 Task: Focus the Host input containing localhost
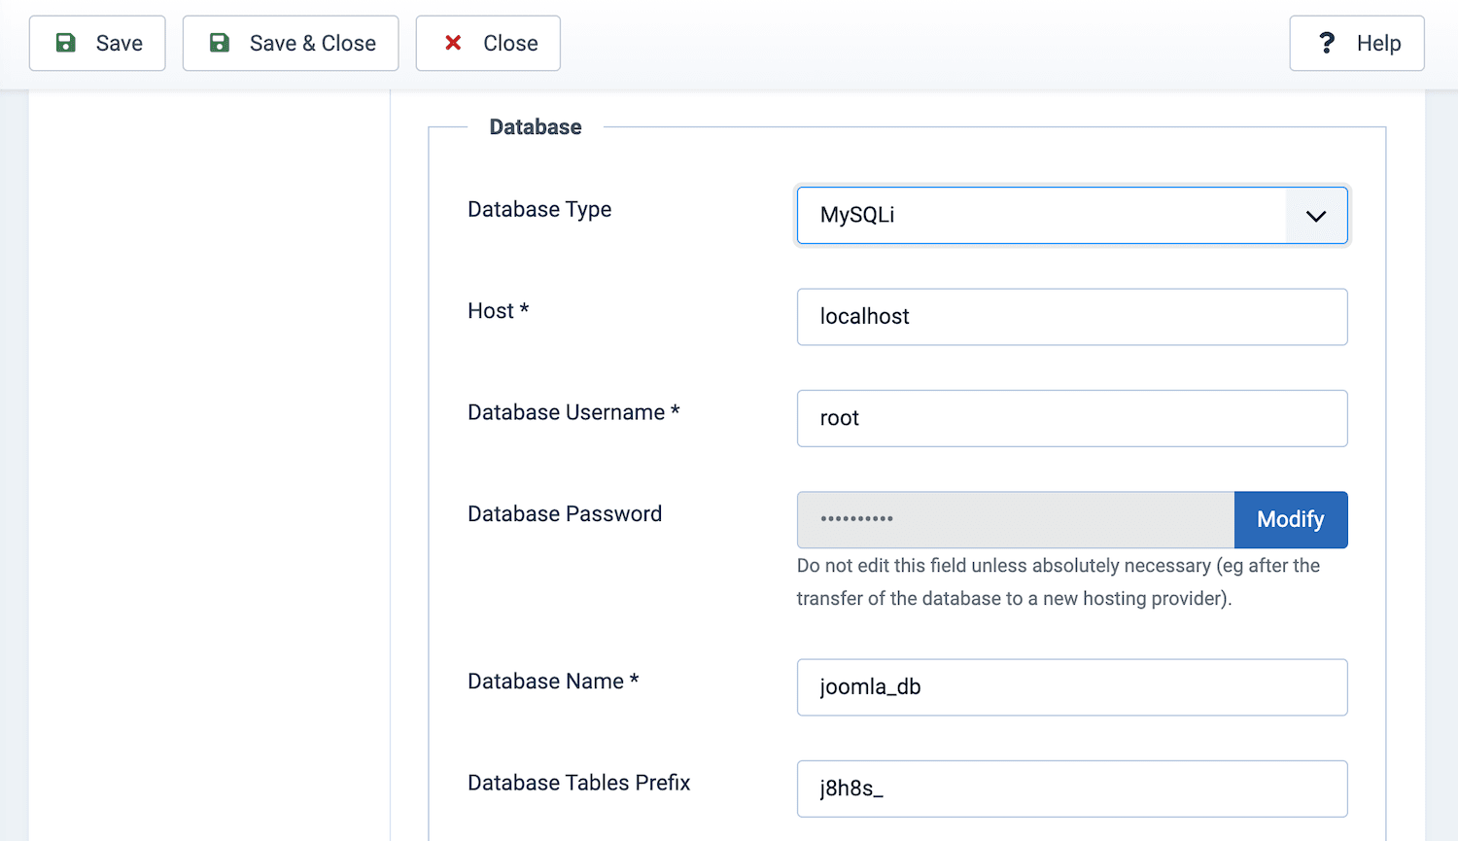click(x=1072, y=316)
